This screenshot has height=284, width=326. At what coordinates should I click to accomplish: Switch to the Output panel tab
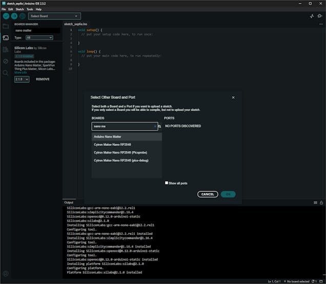[x=69, y=203]
